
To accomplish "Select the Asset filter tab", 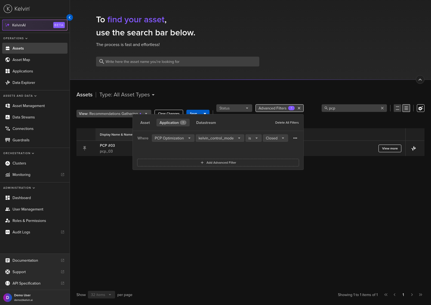I will coord(145,123).
